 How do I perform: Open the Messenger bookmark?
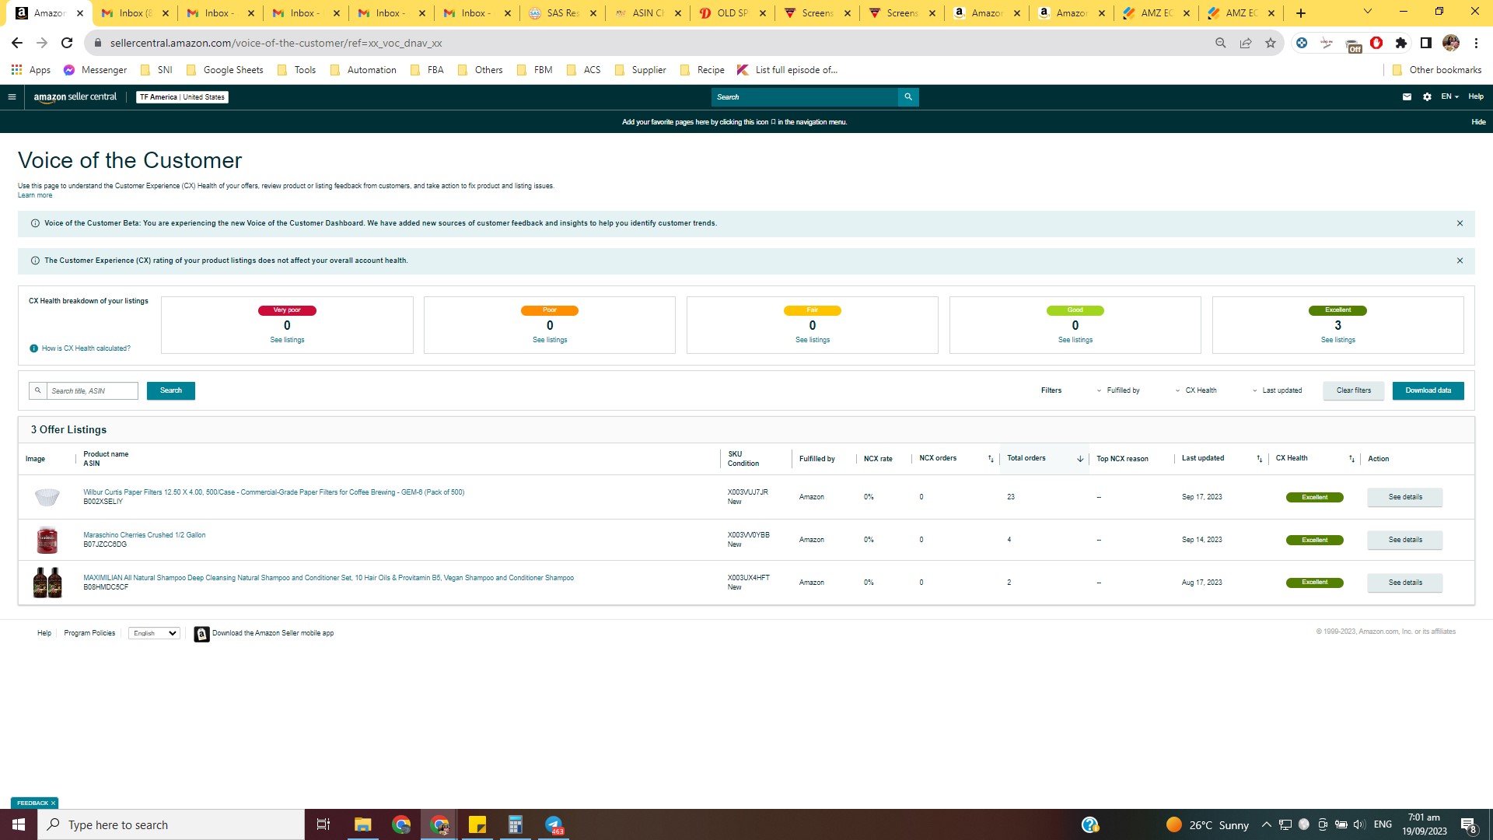95,70
